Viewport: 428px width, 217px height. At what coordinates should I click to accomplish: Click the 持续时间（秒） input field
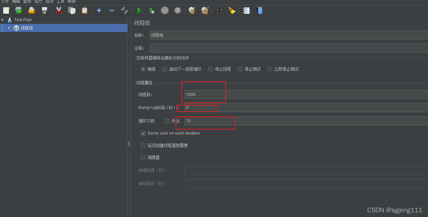[x=306, y=170]
